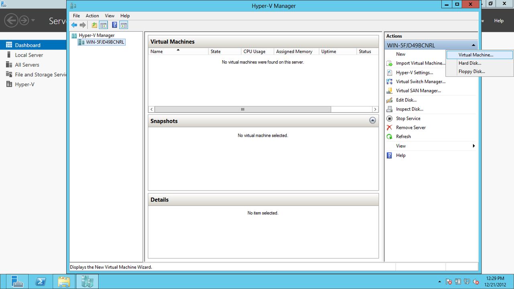This screenshot has width=514, height=289.
Task: Expand the View submenu arrow
Action: click(474, 146)
